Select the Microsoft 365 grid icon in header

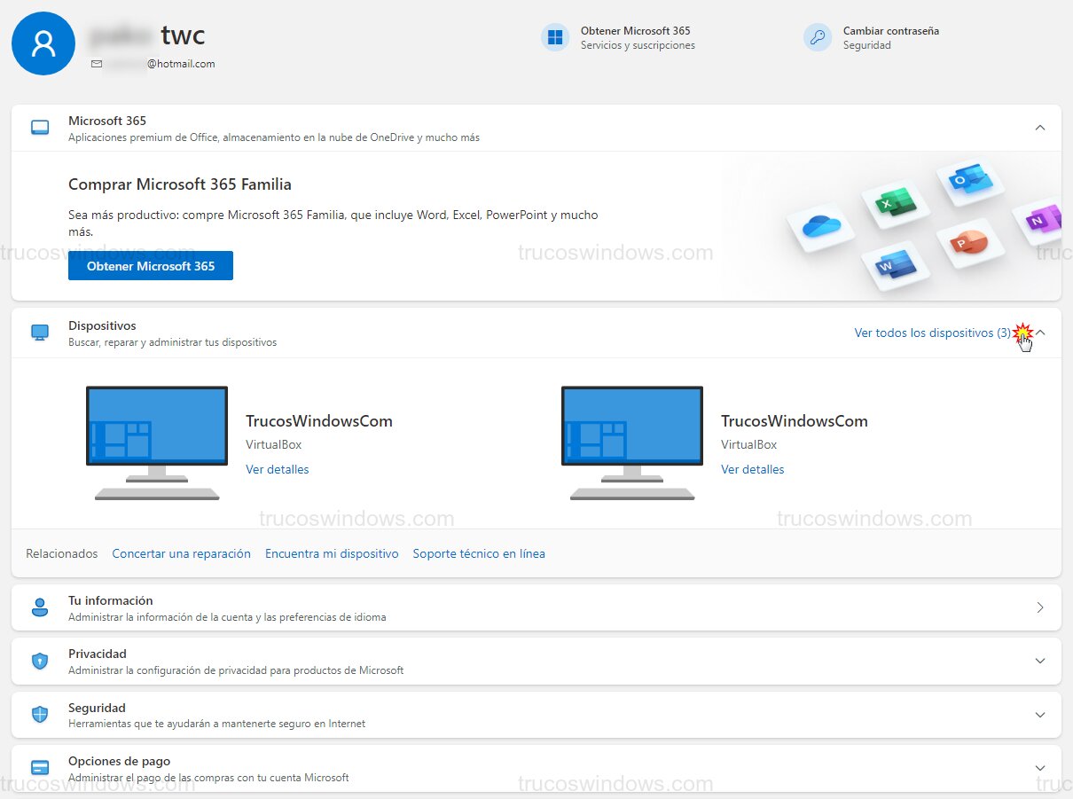click(x=554, y=37)
